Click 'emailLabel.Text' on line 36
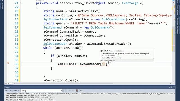The width and height of the screenshot is (180, 101). (71, 64)
